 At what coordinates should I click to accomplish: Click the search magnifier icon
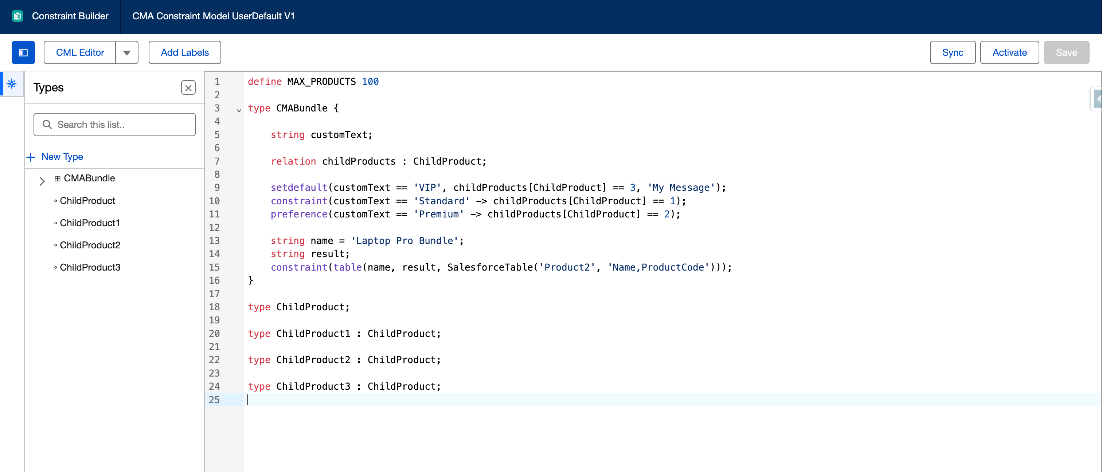pyautogui.click(x=47, y=125)
